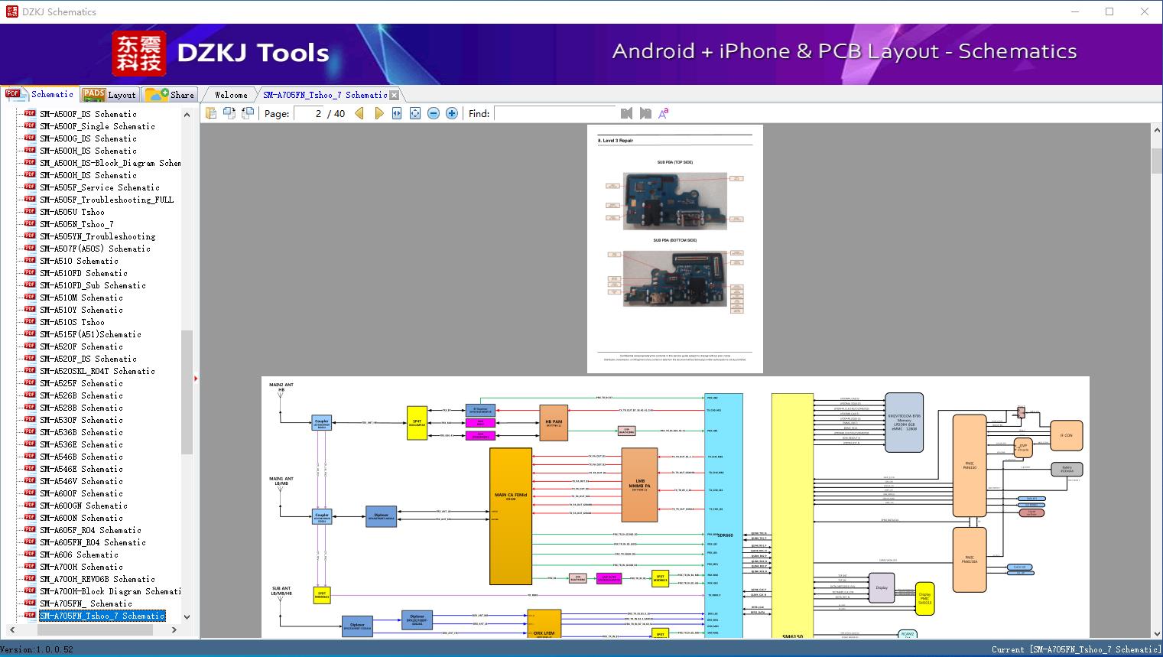Open SM-A520SKL_R04T Schematic
Viewport: 1163px width, 657px height.
[97, 371]
